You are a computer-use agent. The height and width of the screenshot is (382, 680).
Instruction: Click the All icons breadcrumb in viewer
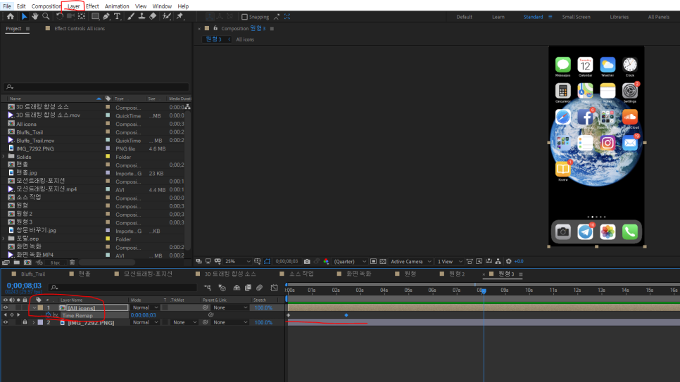coord(245,39)
